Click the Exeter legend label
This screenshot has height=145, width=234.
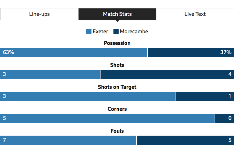pos(100,31)
